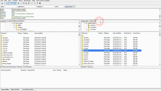Viewport: 161px width, 91px height.
Task: Click the Username input field
Action: pos(30,7)
